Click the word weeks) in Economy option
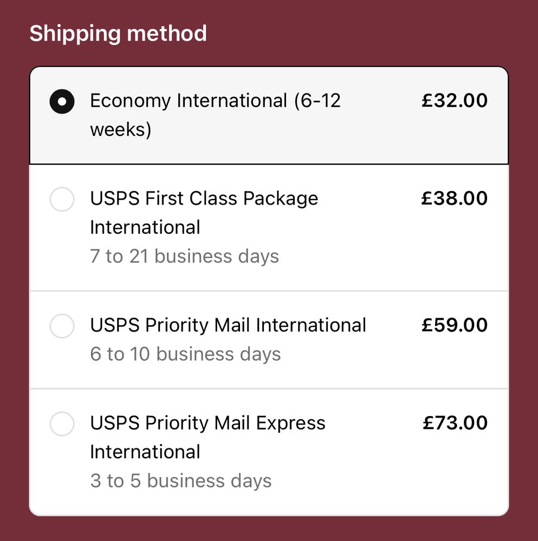The height and width of the screenshot is (541, 538). point(121,130)
